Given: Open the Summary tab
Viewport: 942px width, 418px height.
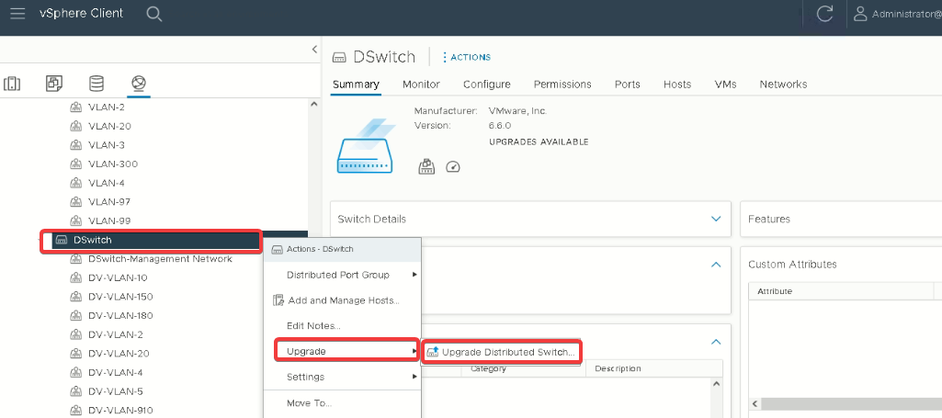Looking at the screenshot, I should coord(356,85).
